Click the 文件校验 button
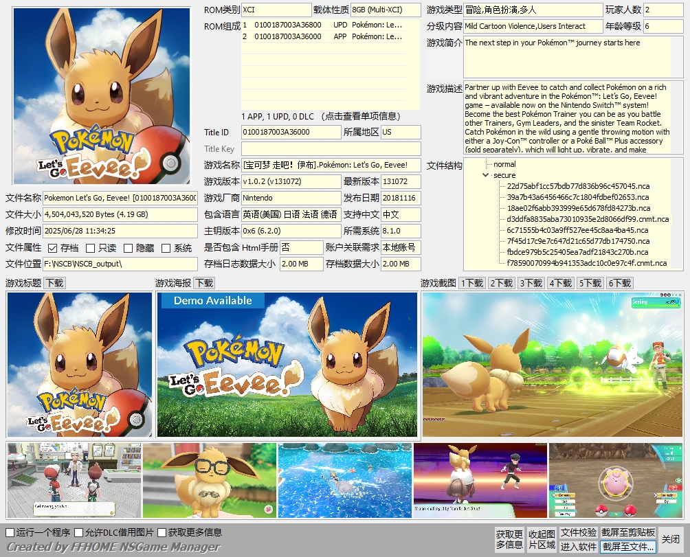The image size is (690, 557). [x=578, y=532]
